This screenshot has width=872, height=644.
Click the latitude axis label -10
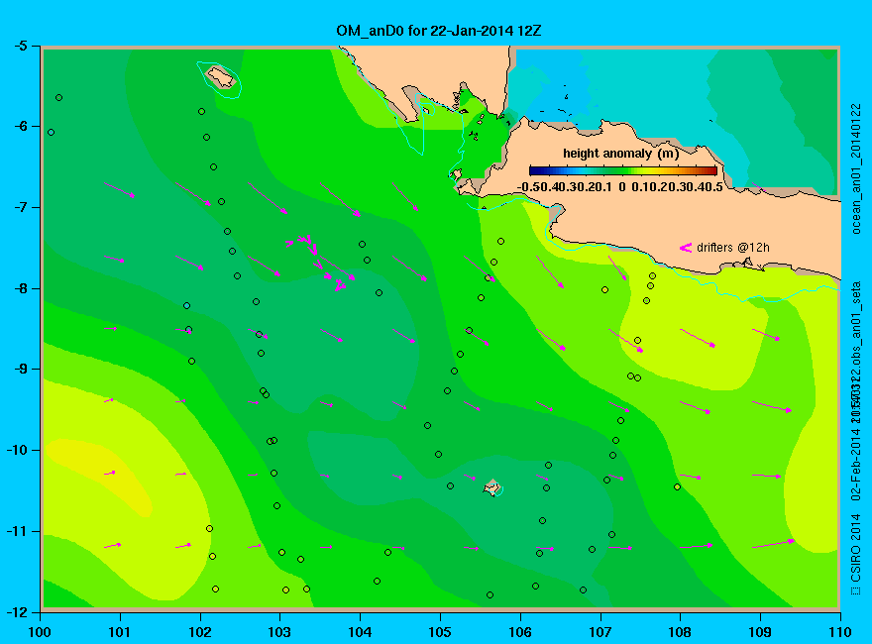(17, 450)
